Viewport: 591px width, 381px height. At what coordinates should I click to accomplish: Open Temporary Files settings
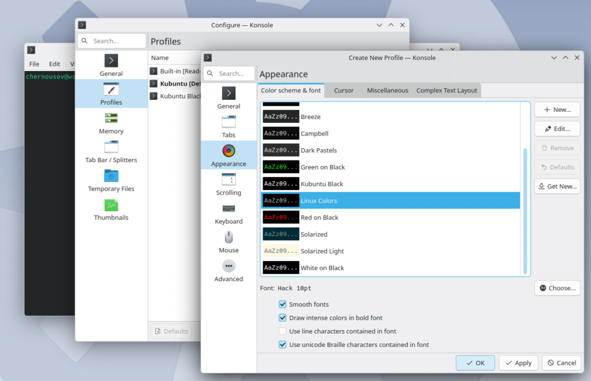(x=111, y=181)
